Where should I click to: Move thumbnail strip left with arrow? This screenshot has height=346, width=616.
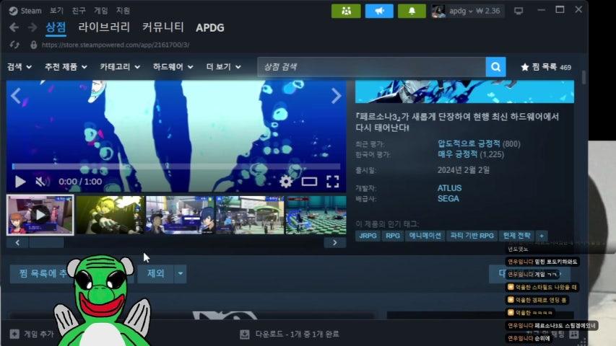17,243
